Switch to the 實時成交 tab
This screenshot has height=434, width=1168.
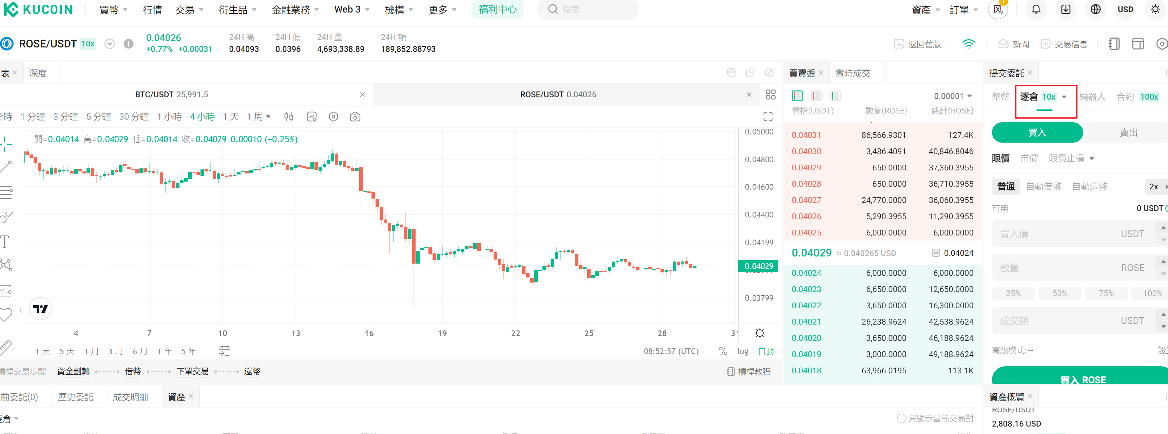click(x=853, y=74)
